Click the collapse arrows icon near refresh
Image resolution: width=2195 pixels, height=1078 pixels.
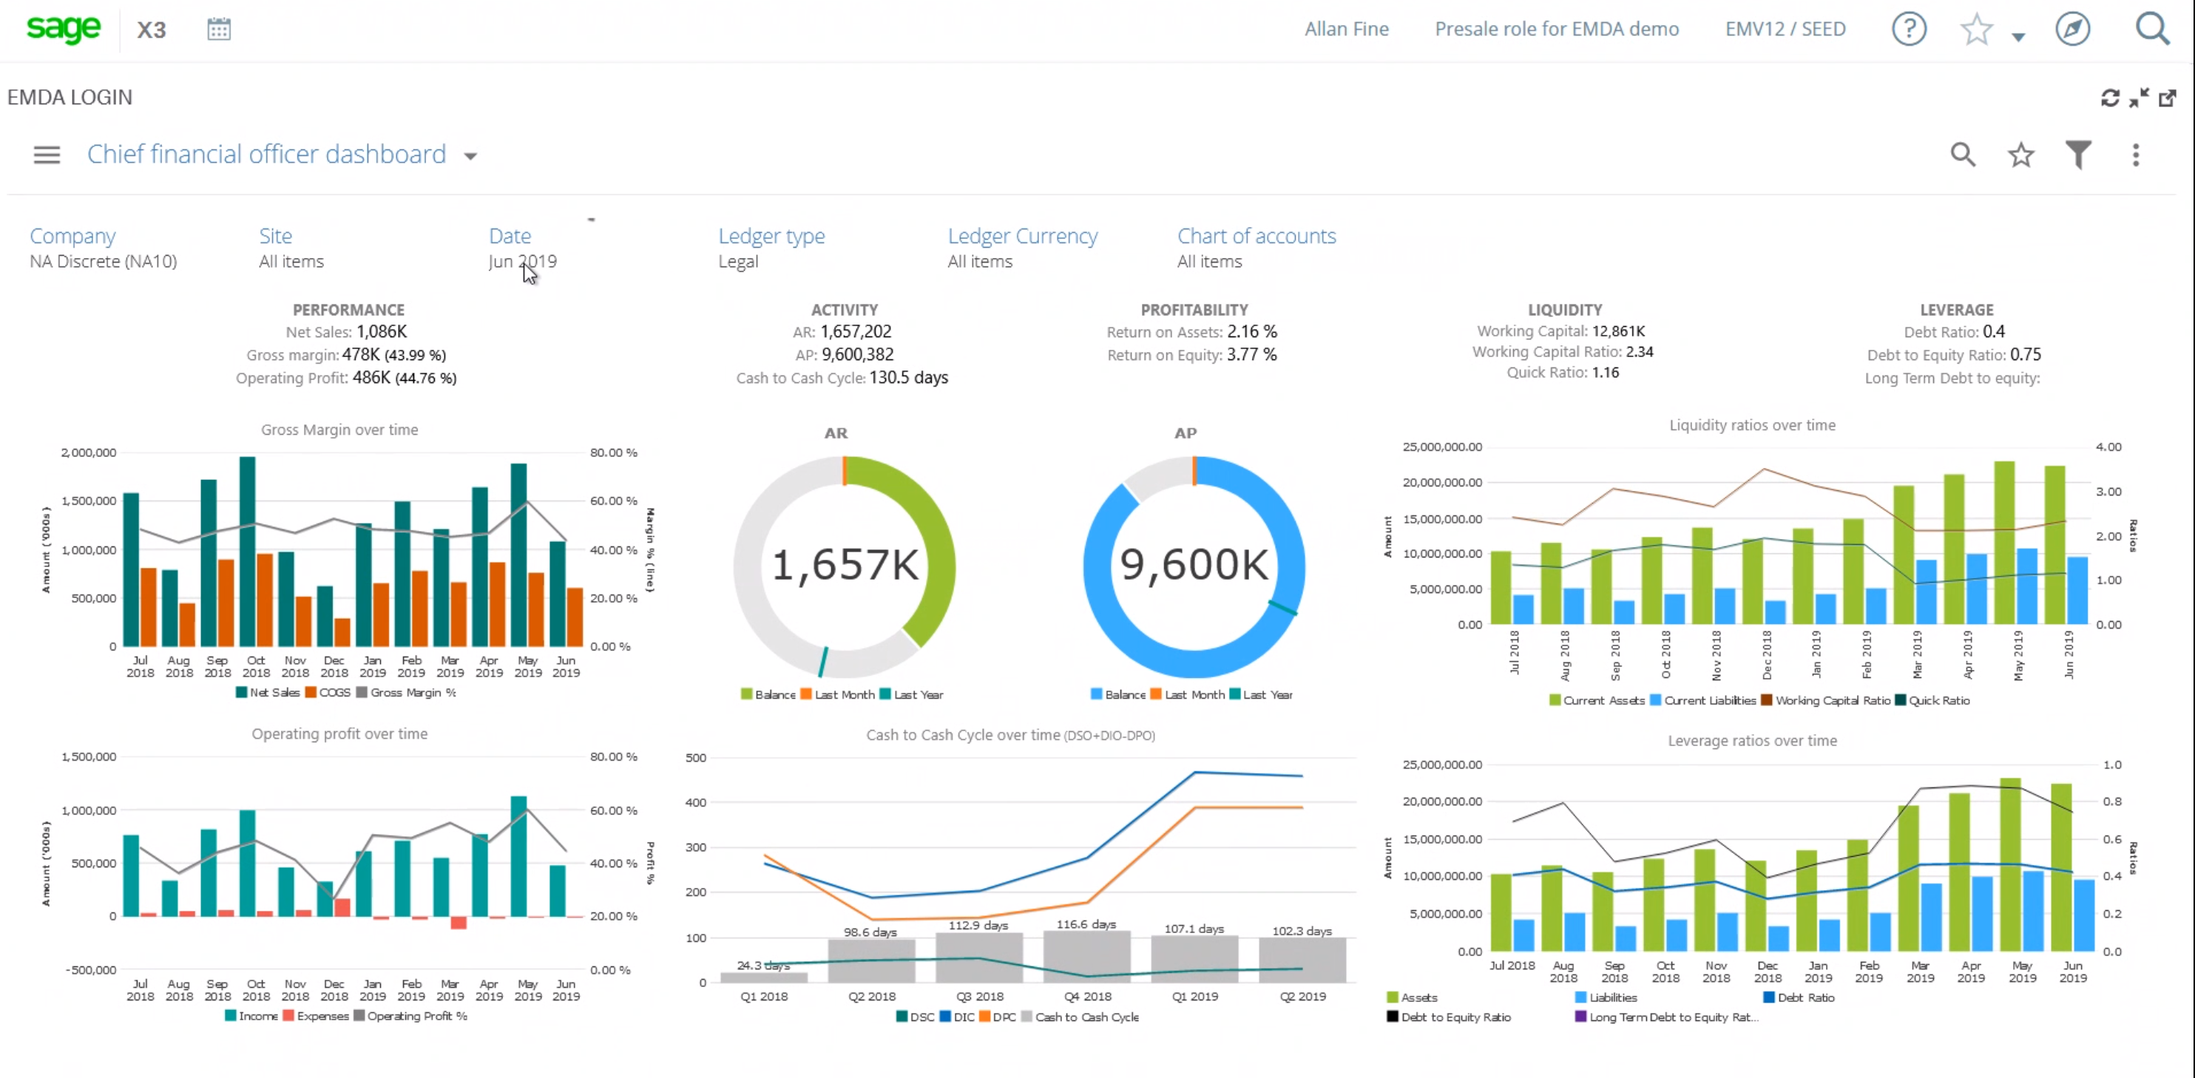tap(2139, 97)
